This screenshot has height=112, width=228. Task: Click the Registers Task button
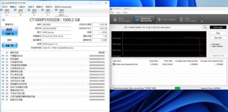[x=218, y=56]
